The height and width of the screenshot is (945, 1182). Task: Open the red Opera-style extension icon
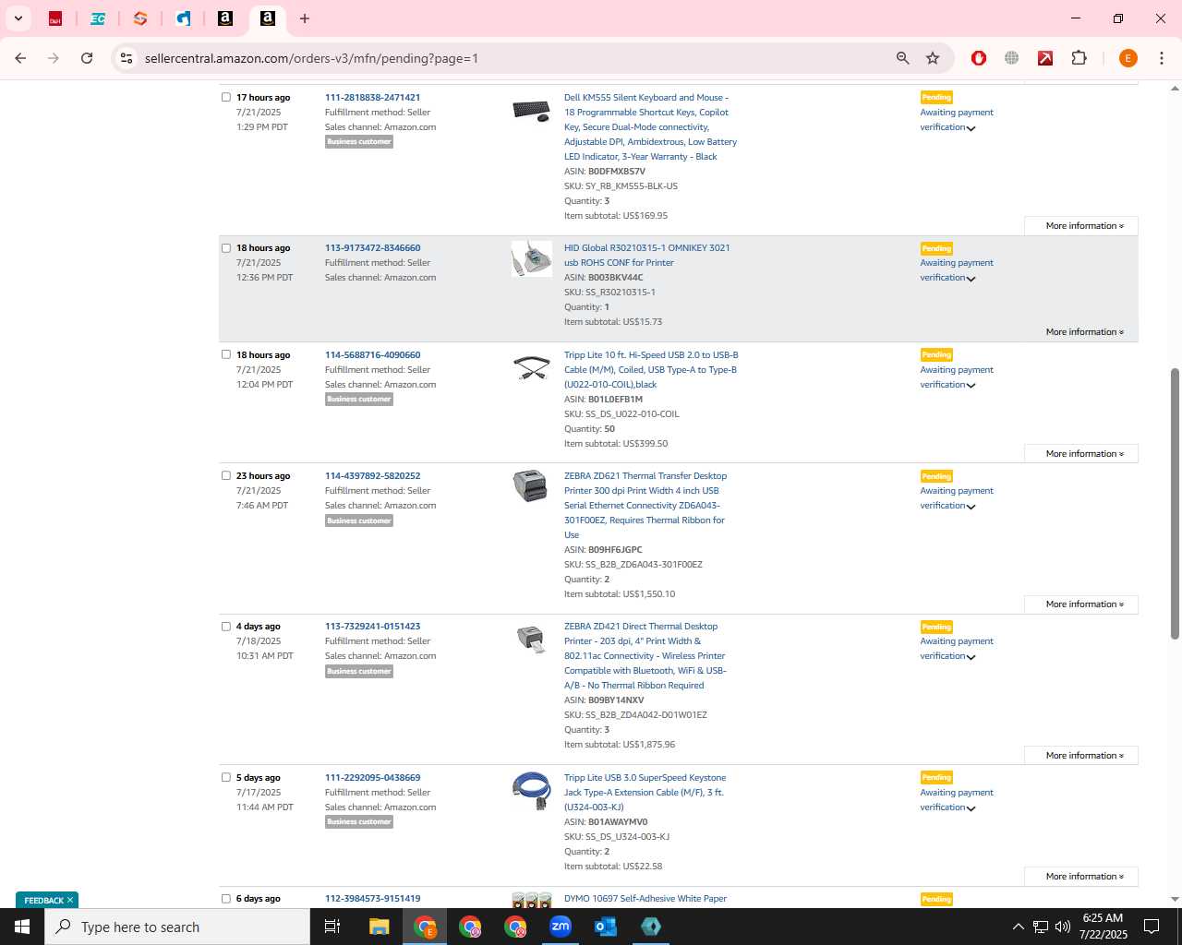[x=979, y=58]
